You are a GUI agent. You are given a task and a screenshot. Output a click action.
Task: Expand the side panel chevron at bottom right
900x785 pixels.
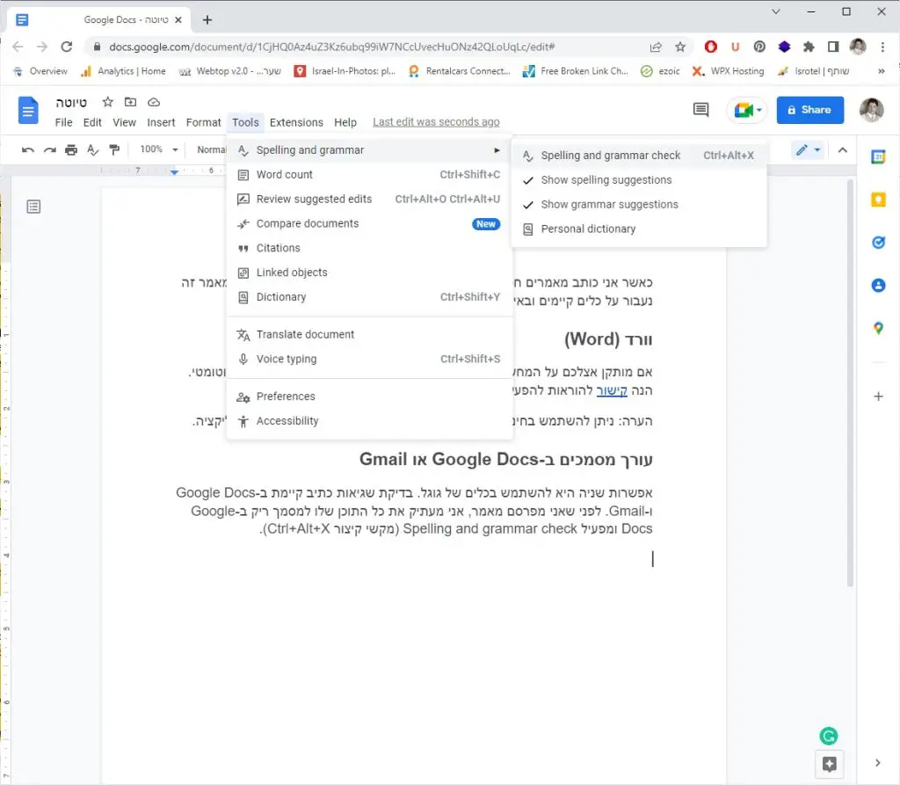coord(878,763)
